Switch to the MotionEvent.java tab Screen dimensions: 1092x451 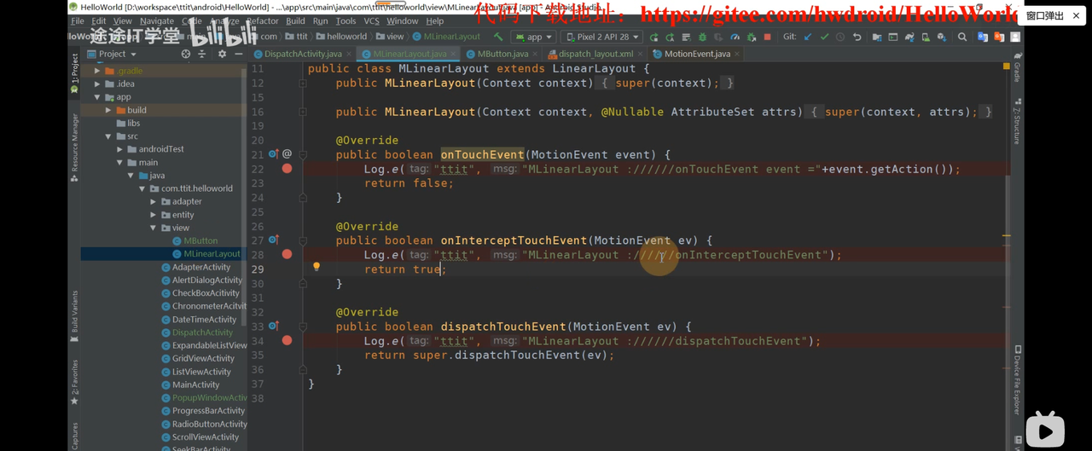697,54
